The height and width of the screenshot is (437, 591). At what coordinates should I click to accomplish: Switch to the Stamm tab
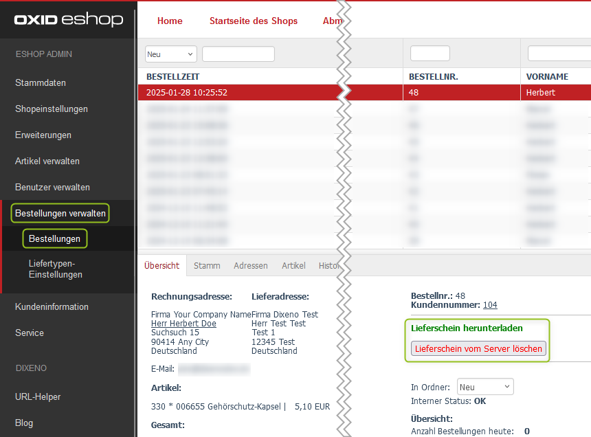click(x=207, y=266)
